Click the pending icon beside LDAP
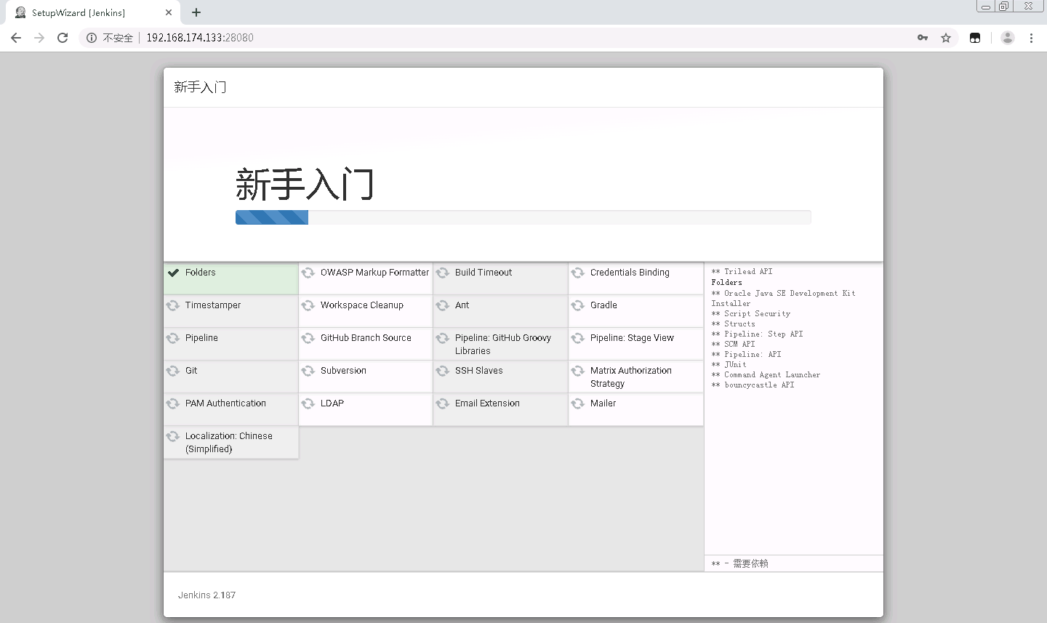The width and height of the screenshot is (1047, 623). [x=308, y=403]
